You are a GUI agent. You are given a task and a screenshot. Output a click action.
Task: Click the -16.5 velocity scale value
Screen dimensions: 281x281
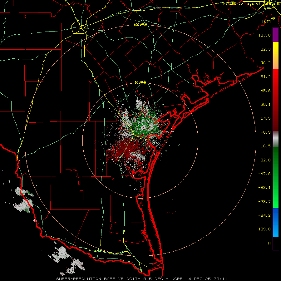264,146
